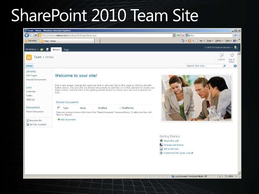Click the I Like It button

221,57
